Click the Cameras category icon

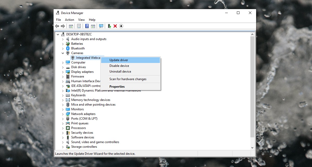(68, 53)
